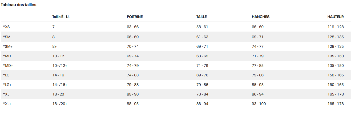Select the HANCHES column header

261,17
